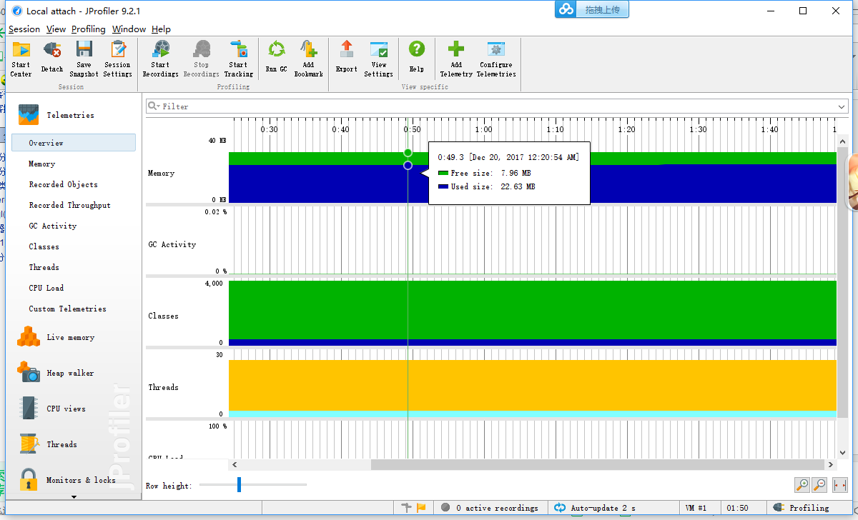Click the green Help toolbar icon
The width and height of the screenshot is (858, 520).
click(x=417, y=59)
